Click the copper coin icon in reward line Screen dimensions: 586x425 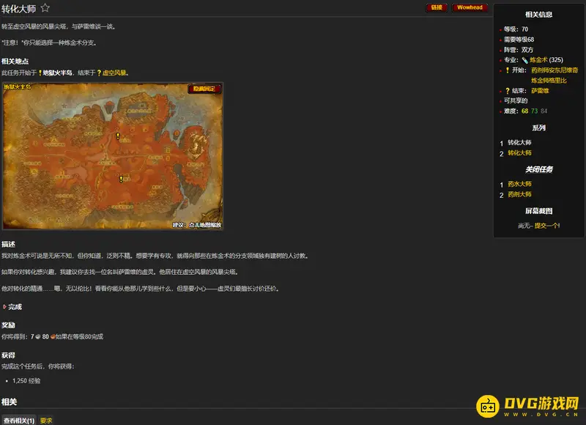point(53,337)
